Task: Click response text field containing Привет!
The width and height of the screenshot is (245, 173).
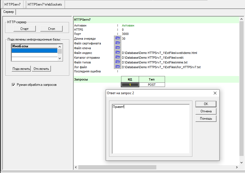Action: 151,129
